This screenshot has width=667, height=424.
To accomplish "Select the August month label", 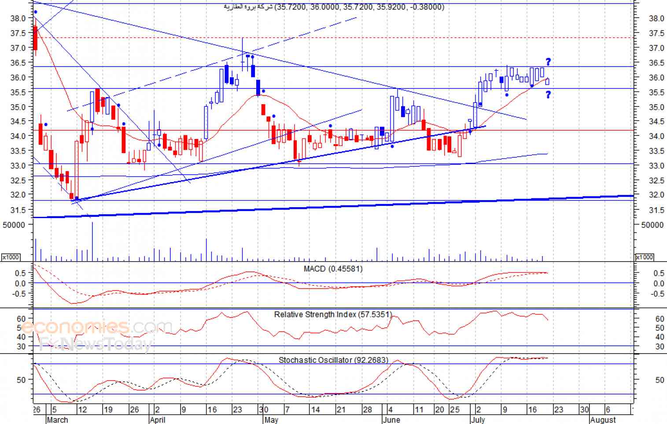I will [603, 420].
